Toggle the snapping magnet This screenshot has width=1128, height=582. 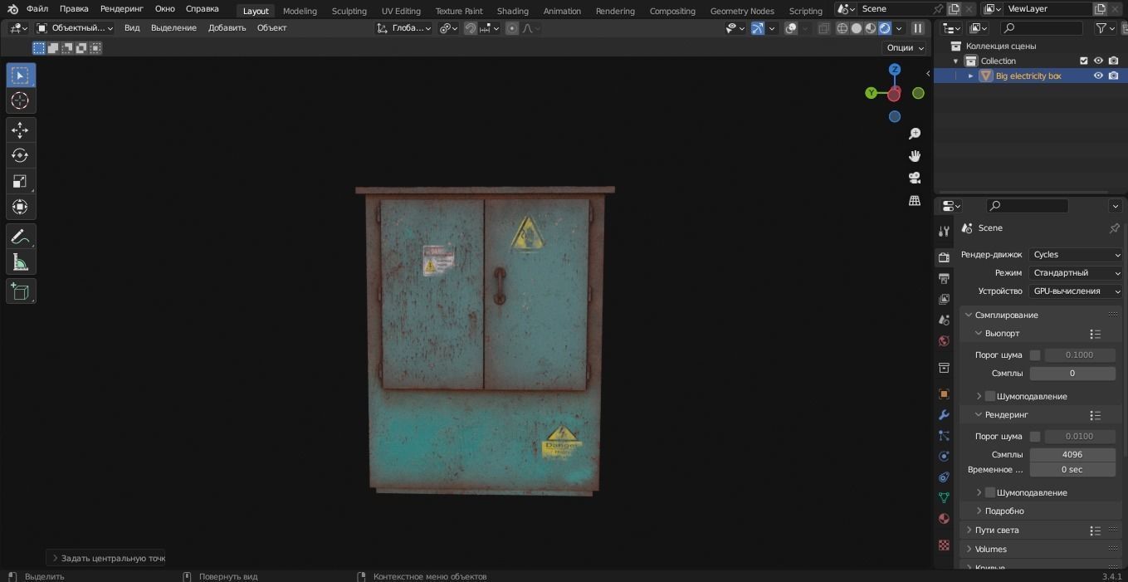[471, 28]
